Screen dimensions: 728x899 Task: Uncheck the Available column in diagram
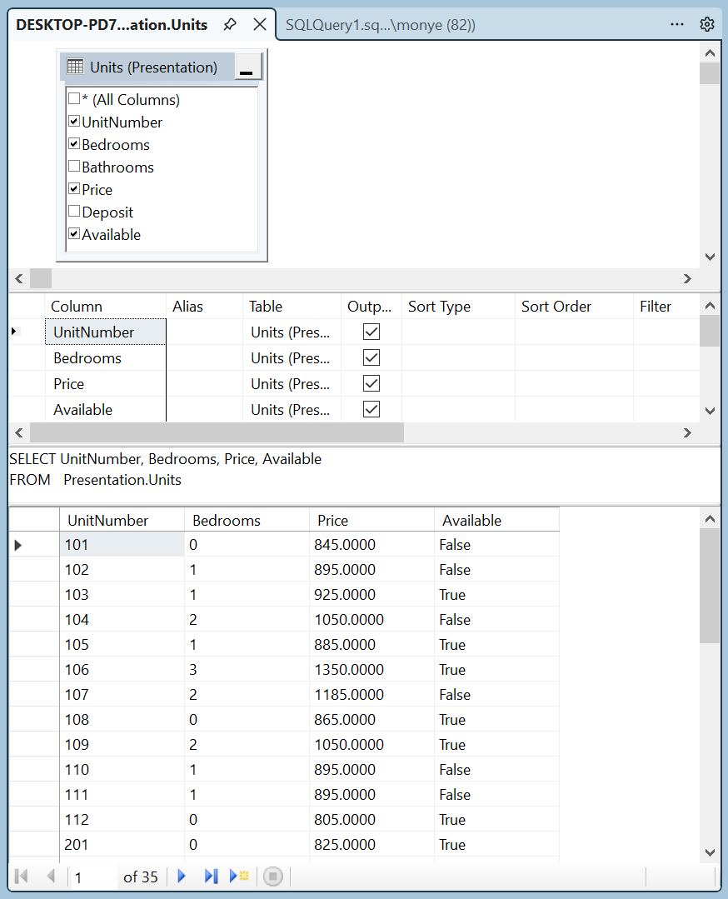[74, 233]
